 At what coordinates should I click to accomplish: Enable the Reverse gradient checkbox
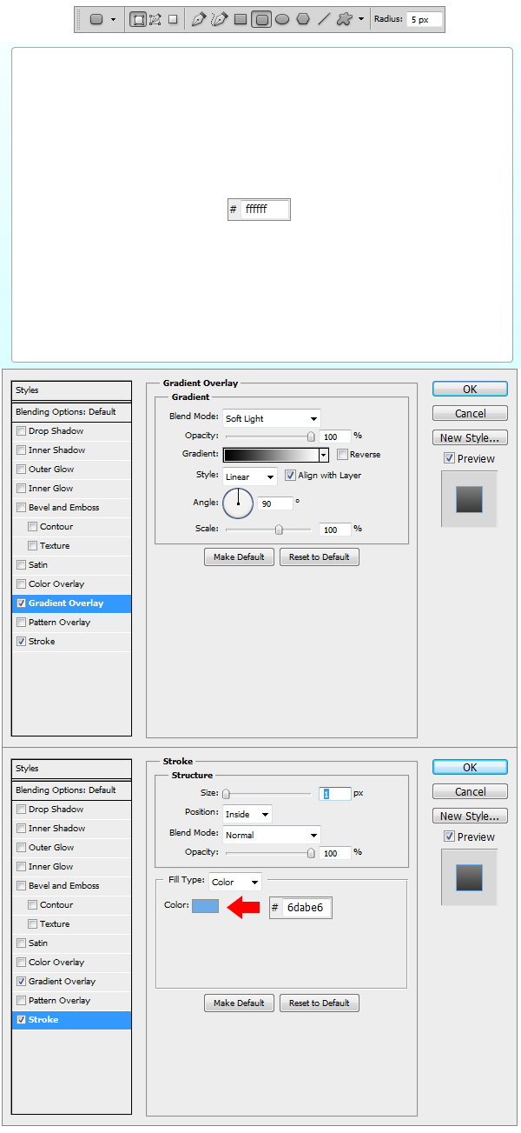pyautogui.click(x=343, y=455)
